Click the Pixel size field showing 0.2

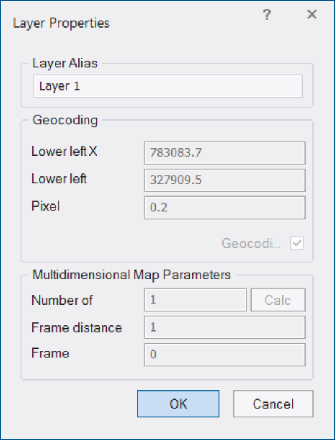(x=225, y=208)
